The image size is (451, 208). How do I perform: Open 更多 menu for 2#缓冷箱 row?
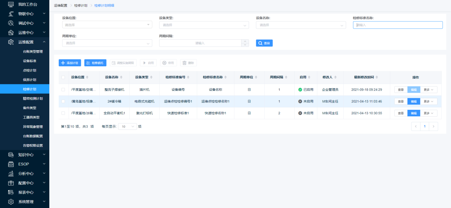pos(429,101)
